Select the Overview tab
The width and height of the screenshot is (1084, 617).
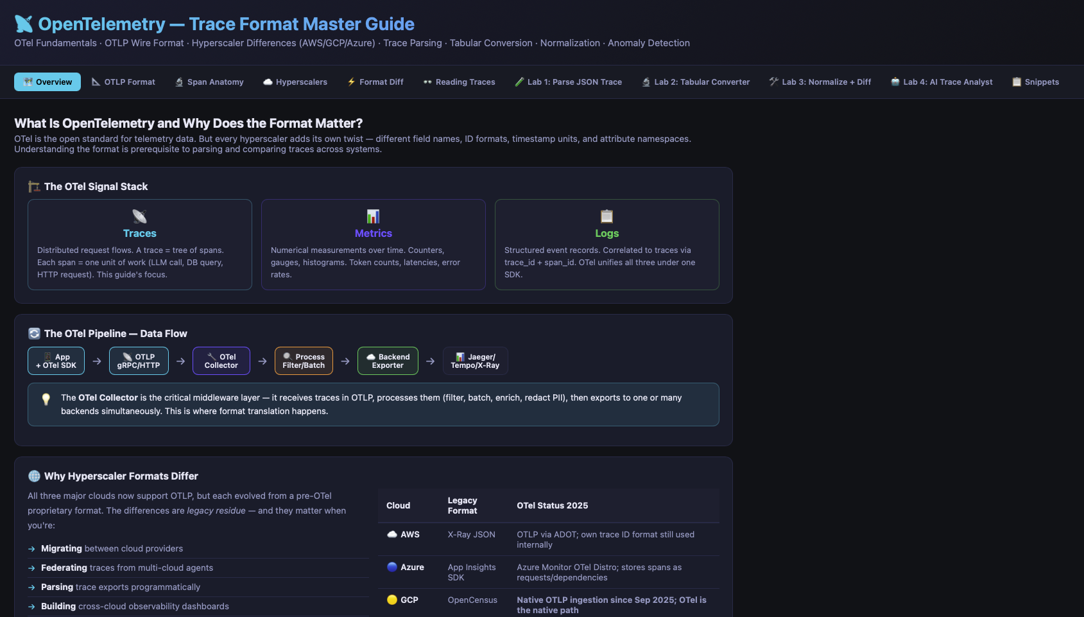[47, 82]
